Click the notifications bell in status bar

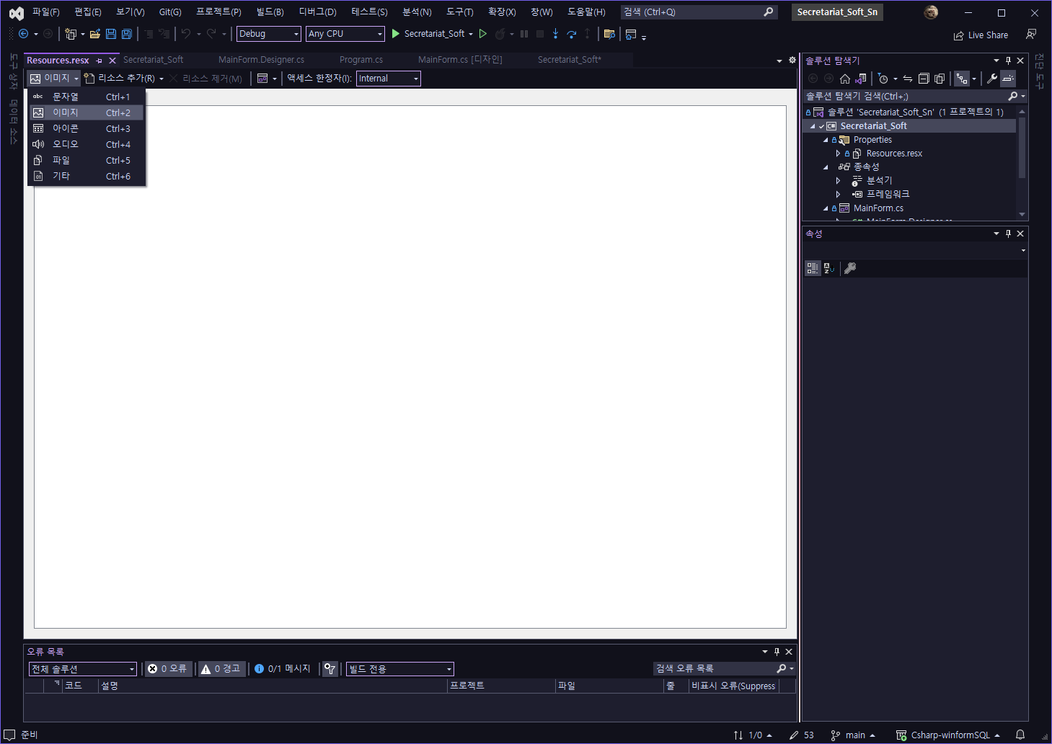(1020, 735)
